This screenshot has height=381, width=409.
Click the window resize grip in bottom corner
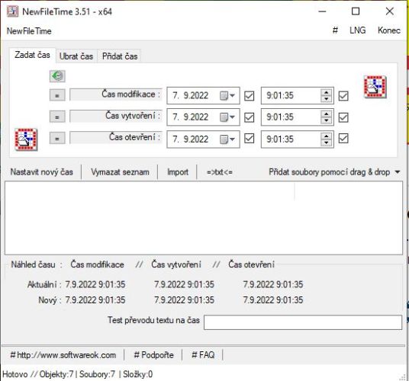tap(403, 376)
